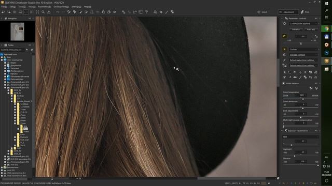Viewport: 332px width, 186px height.
Task: Open the Development menu
Action: (61, 7)
